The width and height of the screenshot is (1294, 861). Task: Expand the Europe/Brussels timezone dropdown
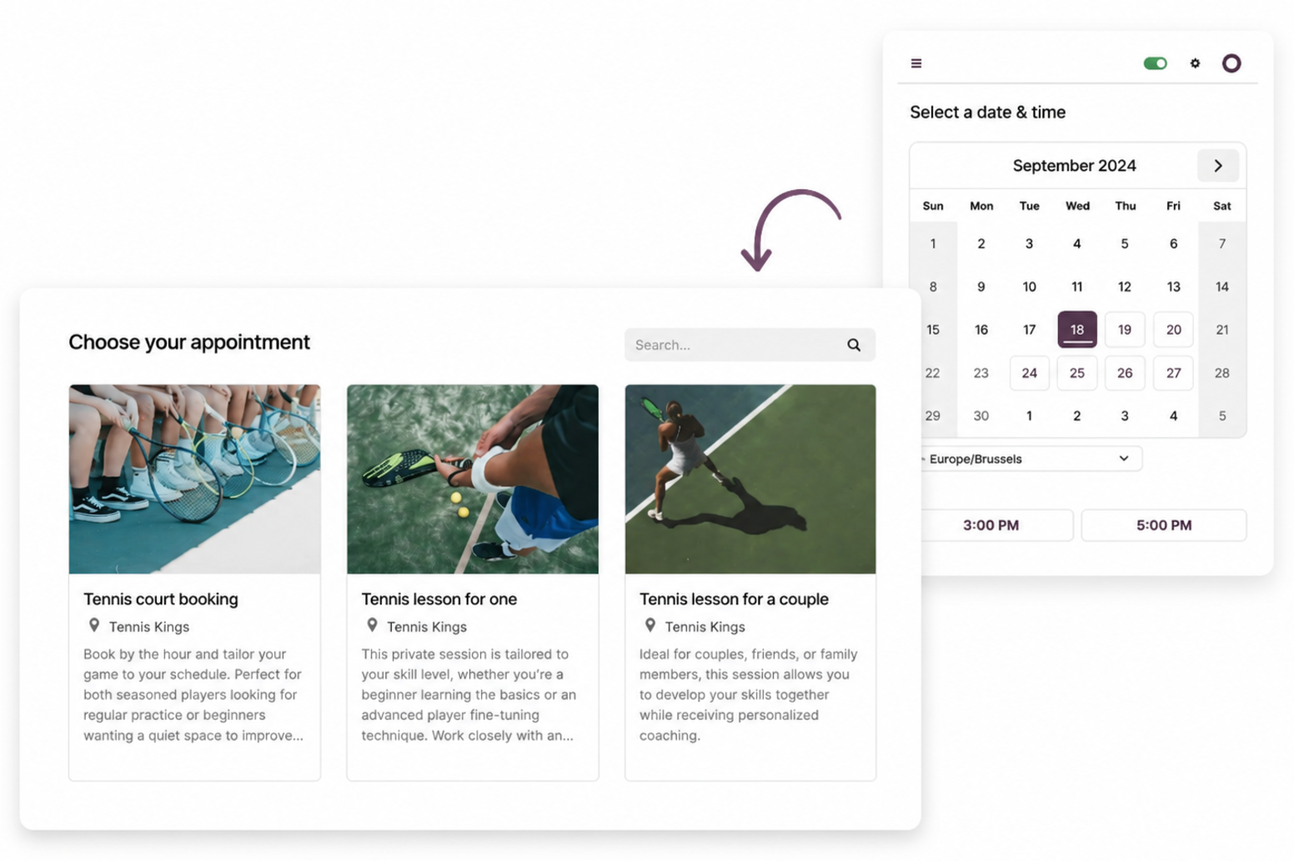[1029, 458]
